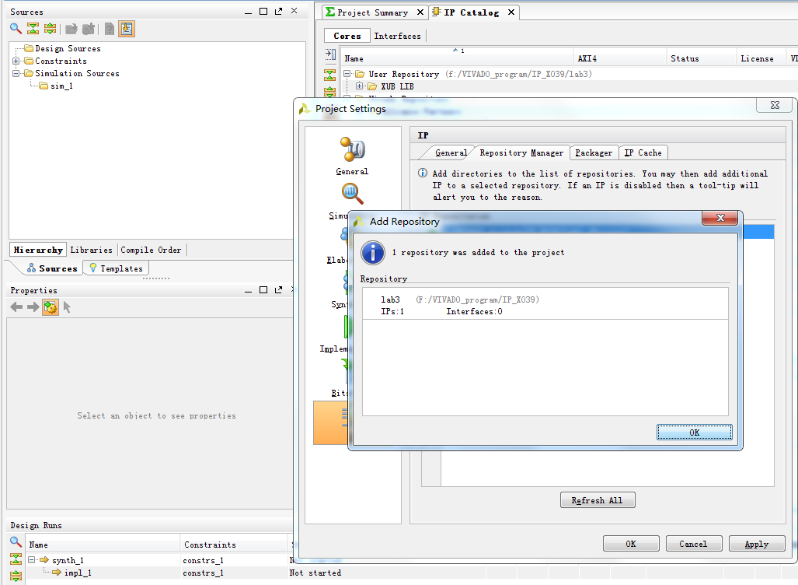This screenshot has height=585, width=798.
Task: Expand the XUB LIB folder in IP Catalog
Action: click(359, 86)
